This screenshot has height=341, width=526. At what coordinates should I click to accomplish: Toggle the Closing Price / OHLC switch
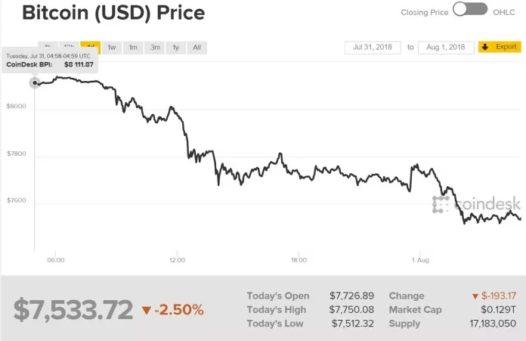click(x=470, y=9)
